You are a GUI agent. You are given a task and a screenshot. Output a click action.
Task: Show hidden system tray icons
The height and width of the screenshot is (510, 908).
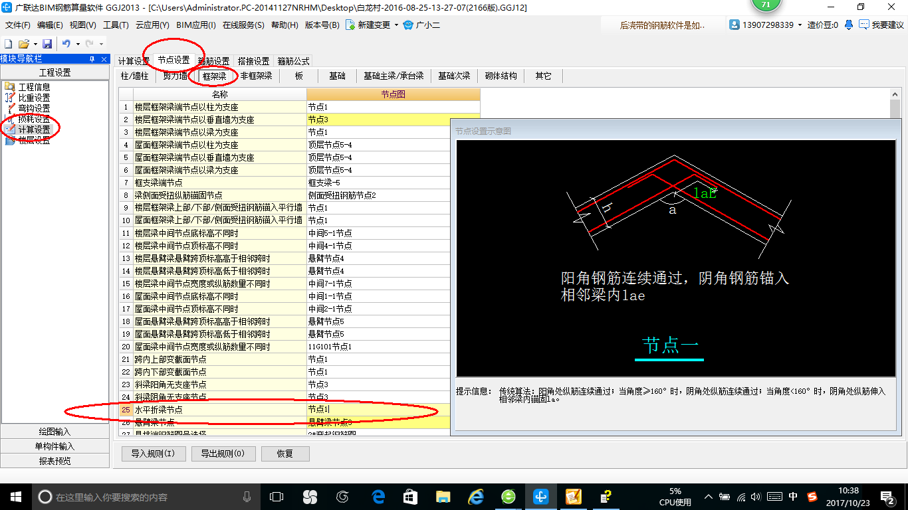tap(709, 496)
